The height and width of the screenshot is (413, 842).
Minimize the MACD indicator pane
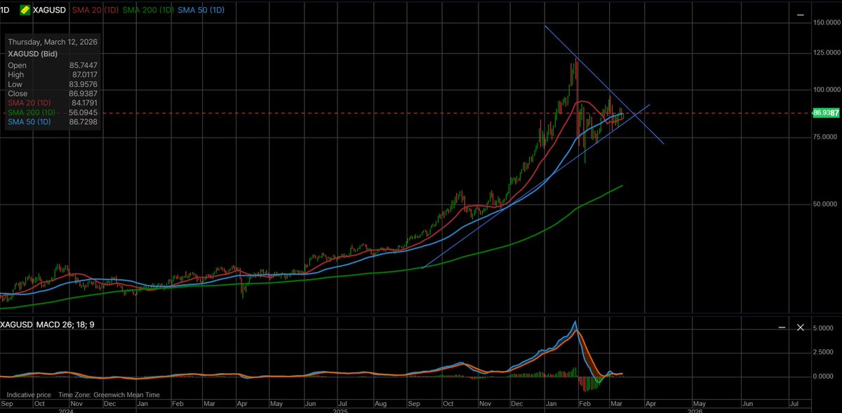(783, 327)
